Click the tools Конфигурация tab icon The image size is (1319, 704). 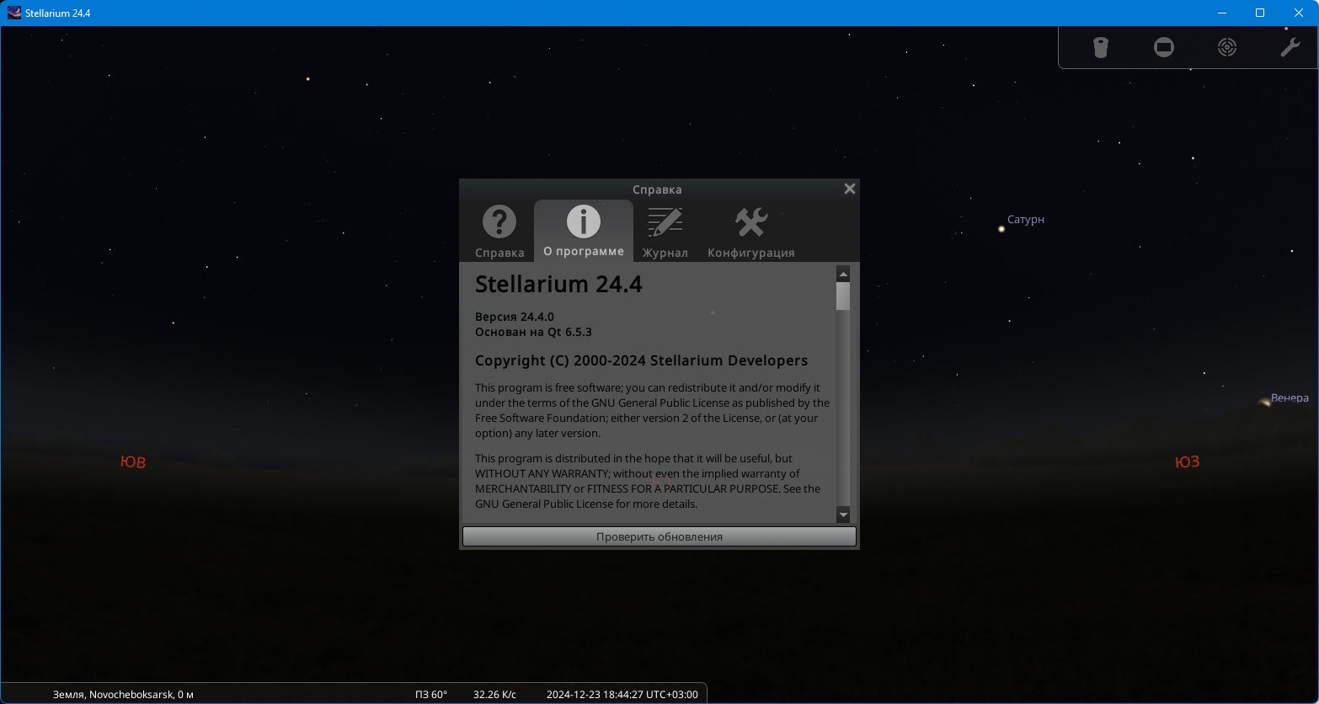pyautogui.click(x=750, y=223)
